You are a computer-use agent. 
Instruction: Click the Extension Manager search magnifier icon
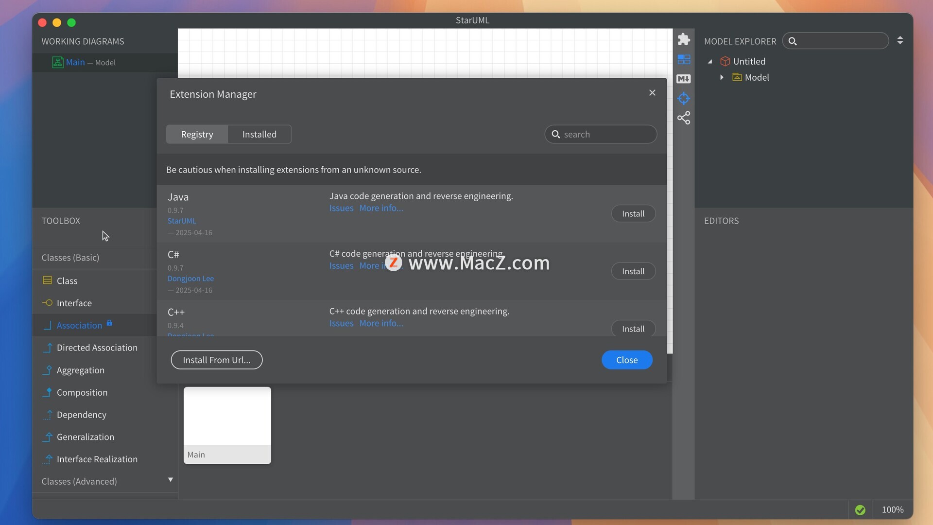[556, 134]
